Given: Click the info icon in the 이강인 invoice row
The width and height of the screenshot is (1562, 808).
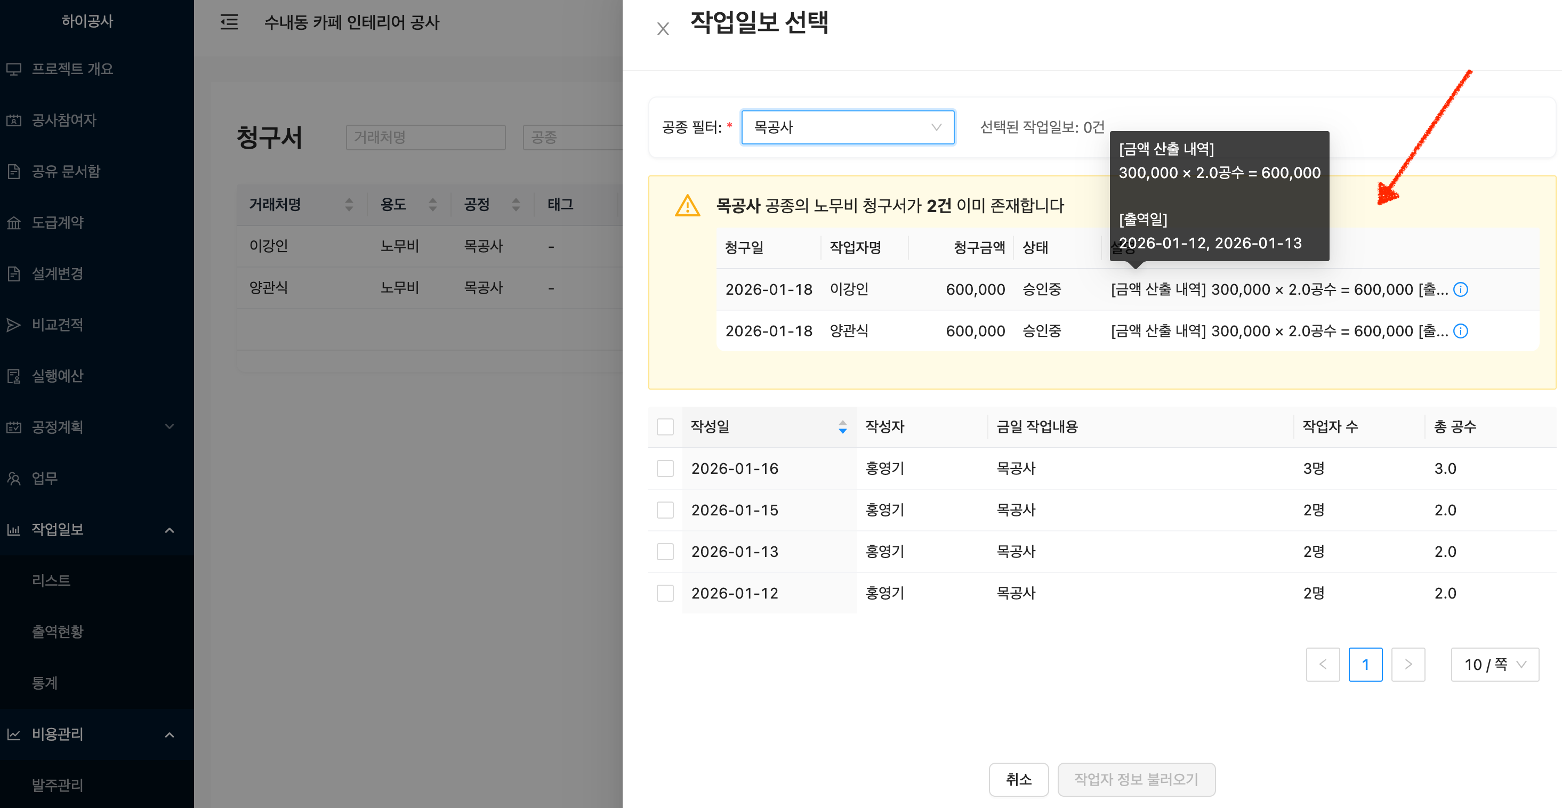Looking at the screenshot, I should [1460, 290].
